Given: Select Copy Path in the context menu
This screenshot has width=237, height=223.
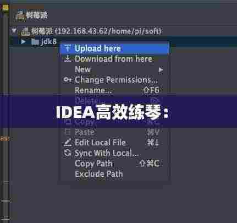Looking at the screenshot, I should (114, 164).
